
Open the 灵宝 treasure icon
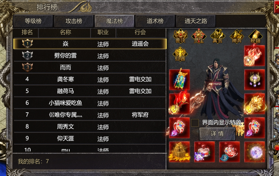point(199,36)
